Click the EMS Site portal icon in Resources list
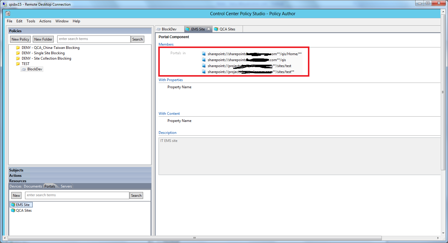The height and width of the screenshot is (243, 448). [13, 205]
